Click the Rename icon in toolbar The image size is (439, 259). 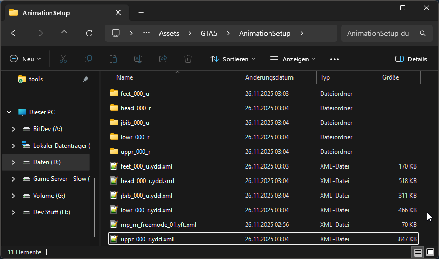(x=138, y=59)
